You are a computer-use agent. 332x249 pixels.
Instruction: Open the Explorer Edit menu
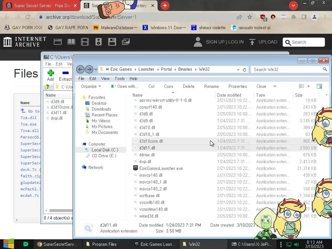[x=93, y=78]
